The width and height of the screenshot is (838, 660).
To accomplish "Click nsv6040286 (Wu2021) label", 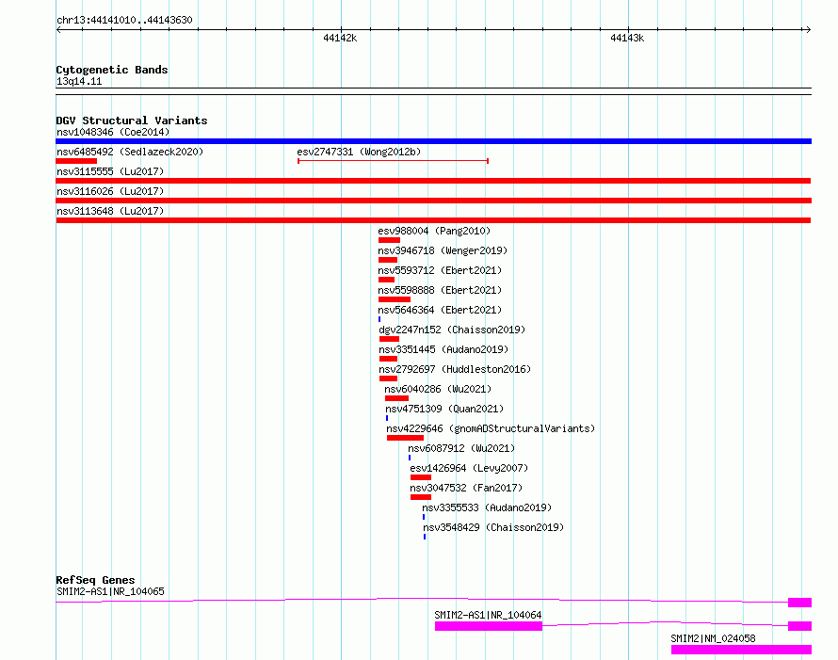I will [x=438, y=389].
